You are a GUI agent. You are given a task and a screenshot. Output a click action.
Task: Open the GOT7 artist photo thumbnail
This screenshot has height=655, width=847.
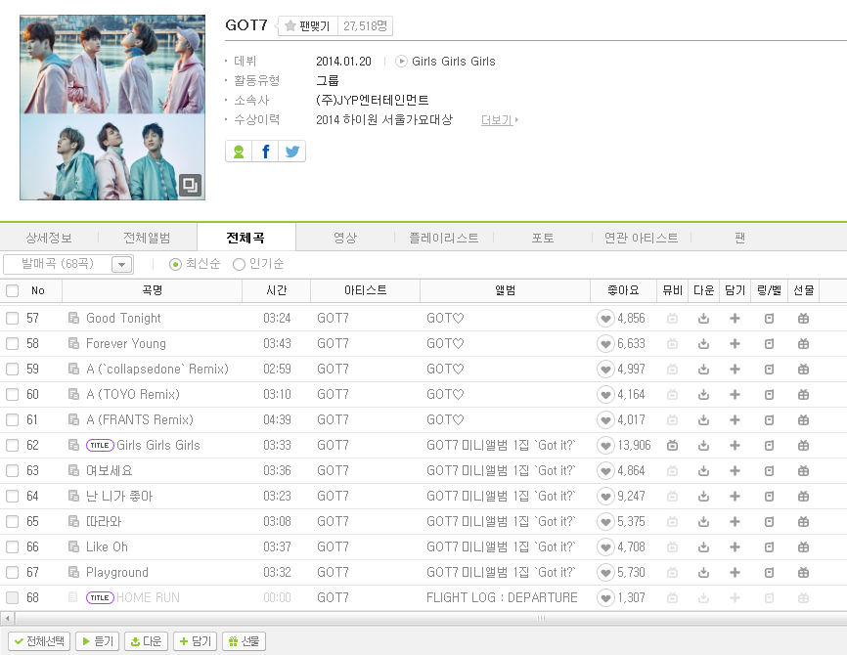[112, 108]
